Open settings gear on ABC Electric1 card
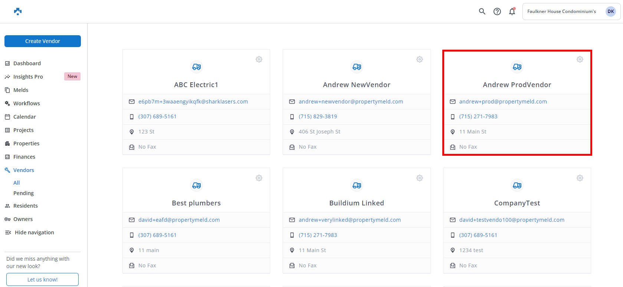The height and width of the screenshot is (287, 623). pos(259,59)
